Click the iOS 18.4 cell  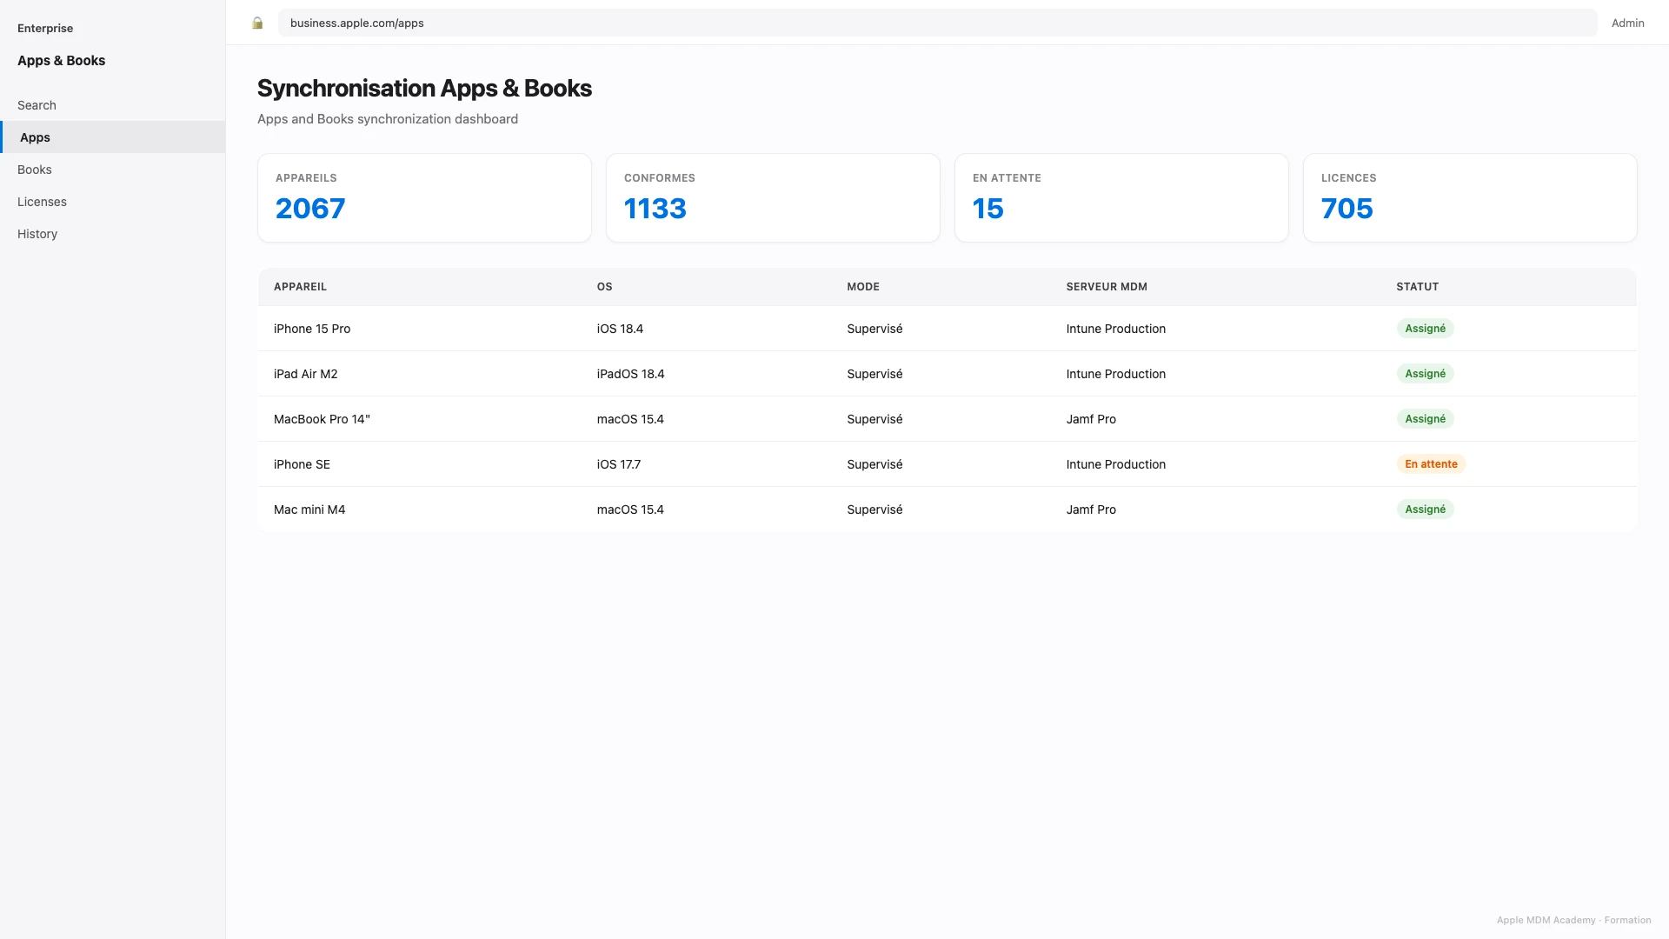point(620,329)
